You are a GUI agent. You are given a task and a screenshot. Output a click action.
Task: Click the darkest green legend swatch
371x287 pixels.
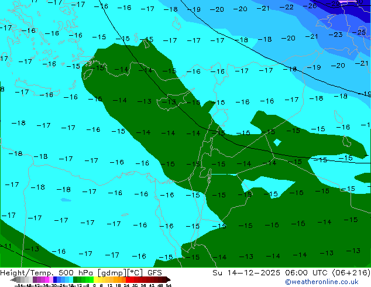[x=75, y=279]
